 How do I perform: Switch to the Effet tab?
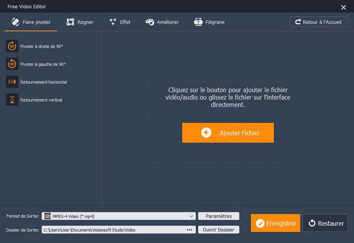point(120,22)
